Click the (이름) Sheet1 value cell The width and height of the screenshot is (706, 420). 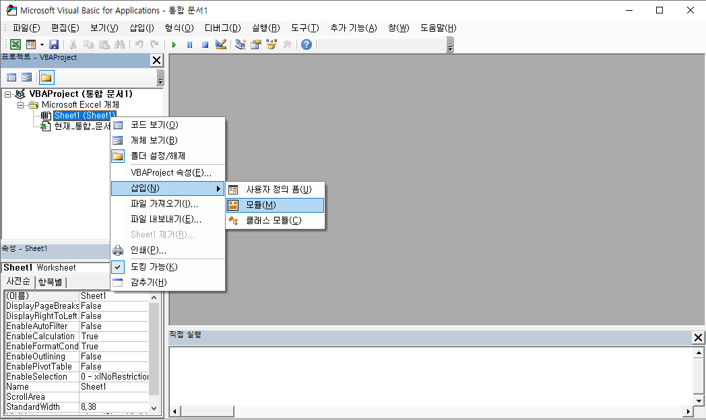pos(114,296)
